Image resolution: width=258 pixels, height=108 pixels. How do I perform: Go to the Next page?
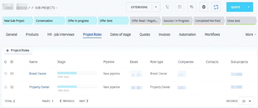pyautogui.click(x=84, y=101)
